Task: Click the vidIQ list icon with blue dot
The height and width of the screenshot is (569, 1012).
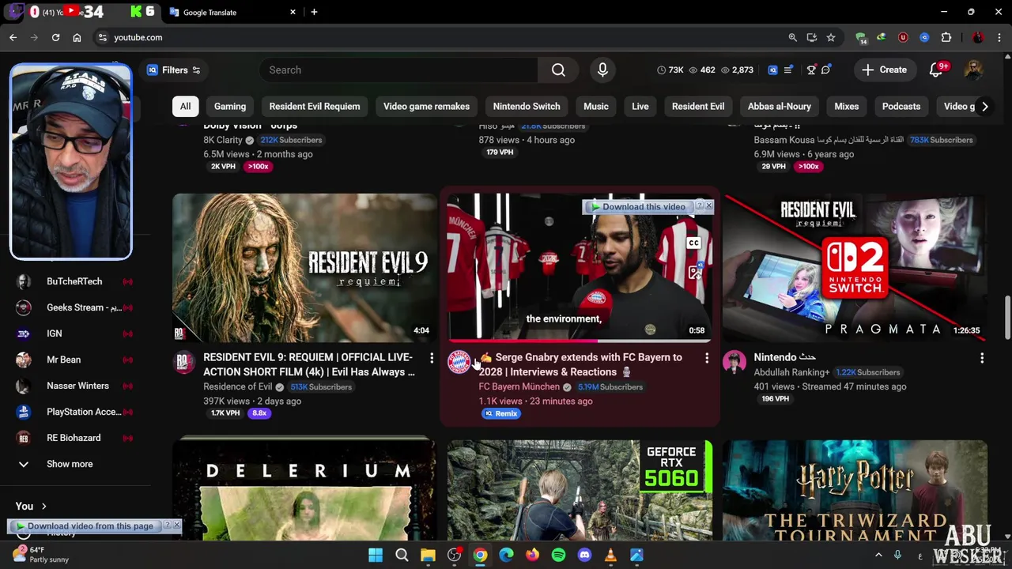Action: pyautogui.click(x=788, y=70)
